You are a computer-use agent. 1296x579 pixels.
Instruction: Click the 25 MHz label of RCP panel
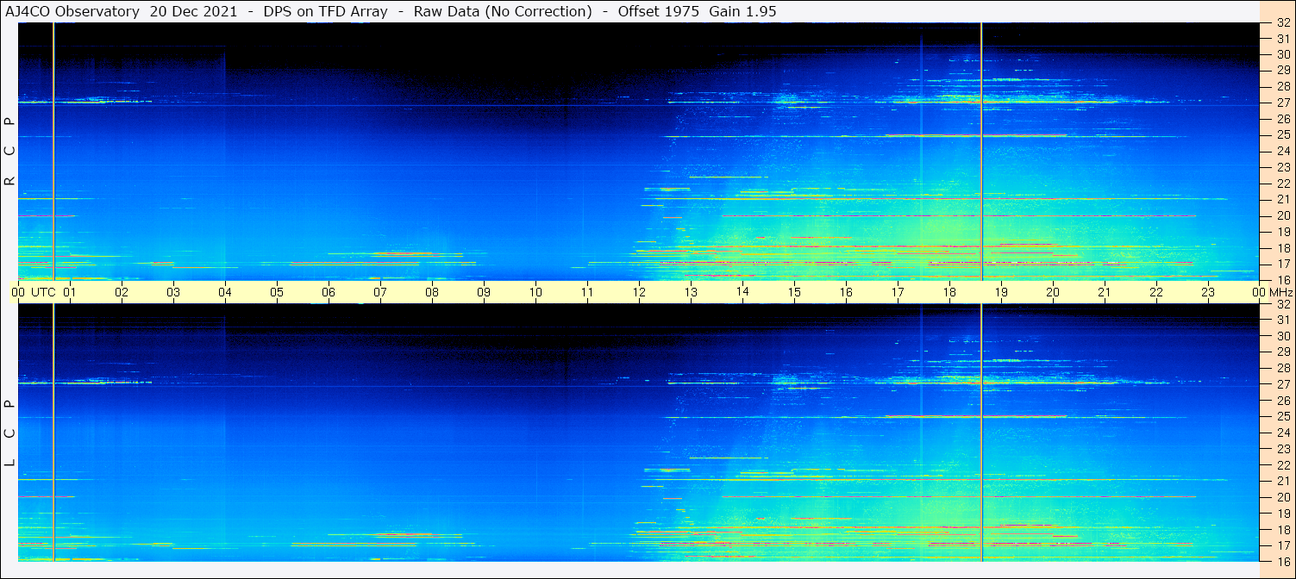click(x=1283, y=135)
